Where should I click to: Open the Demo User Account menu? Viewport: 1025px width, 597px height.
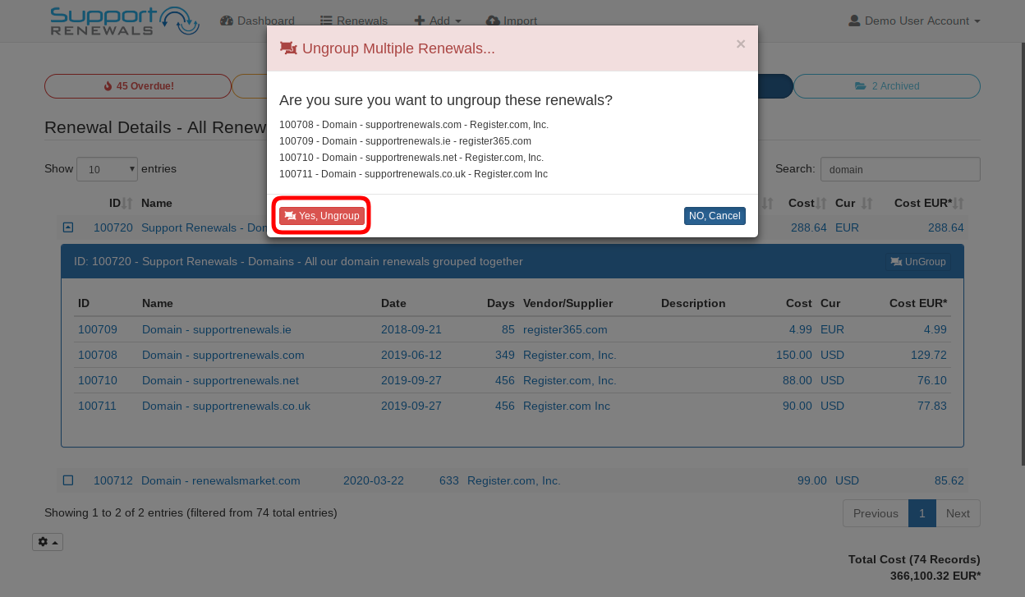coord(914,21)
